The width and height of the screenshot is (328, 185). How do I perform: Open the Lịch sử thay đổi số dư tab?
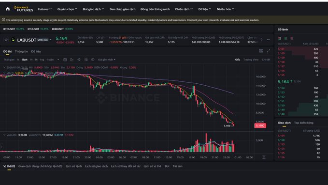(x=126, y=166)
